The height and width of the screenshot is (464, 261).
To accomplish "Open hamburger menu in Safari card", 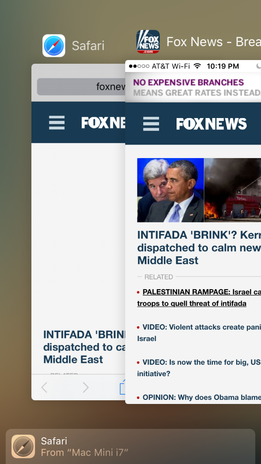I will point(57,123).
